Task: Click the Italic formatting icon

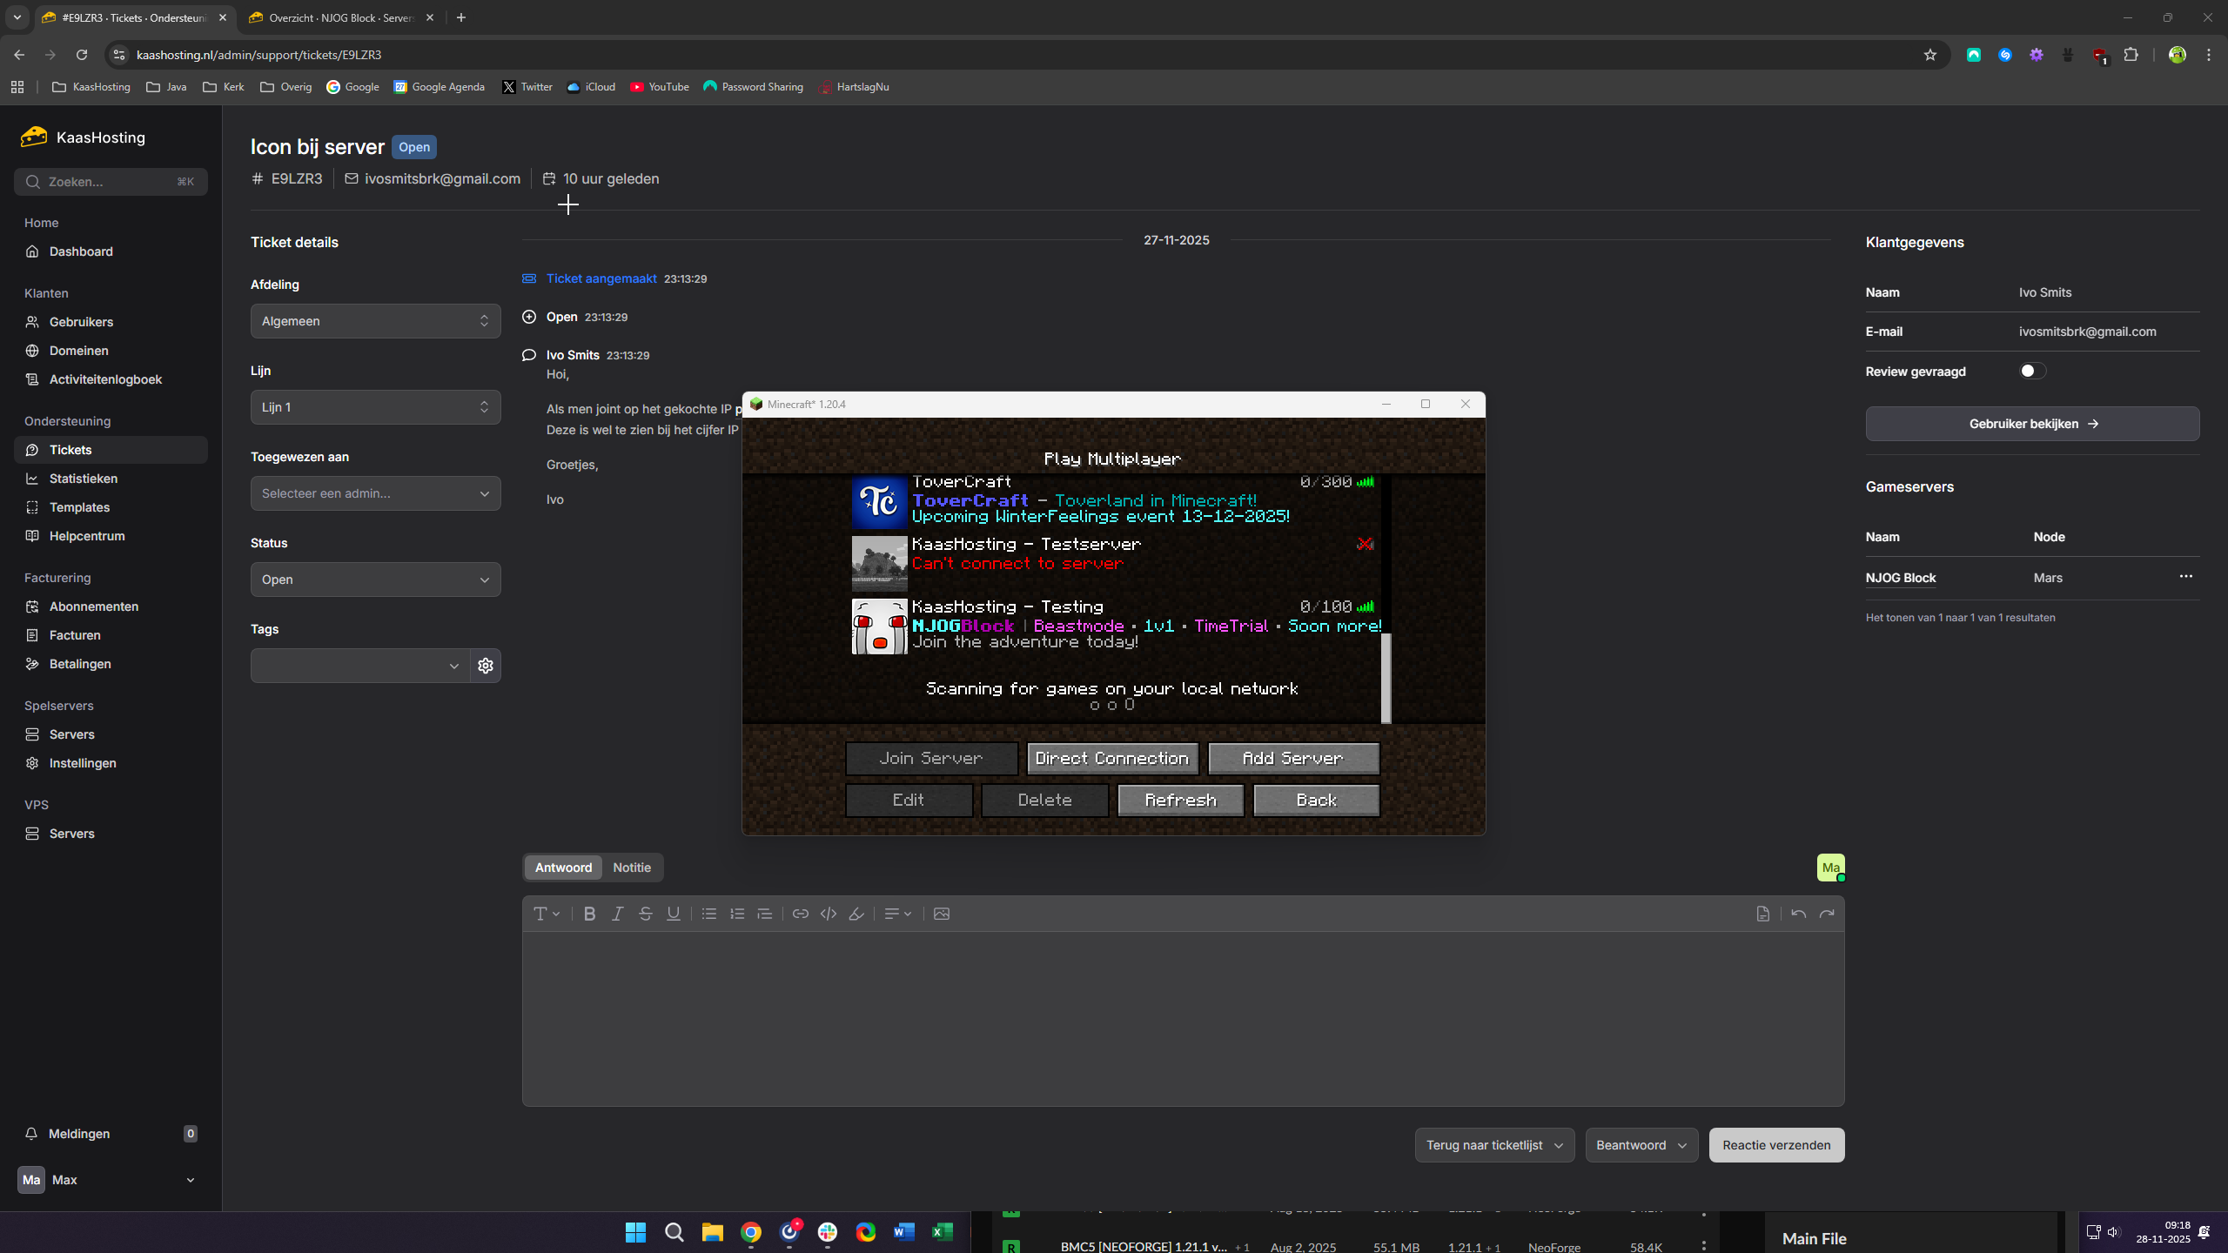Action: point(617,914)
